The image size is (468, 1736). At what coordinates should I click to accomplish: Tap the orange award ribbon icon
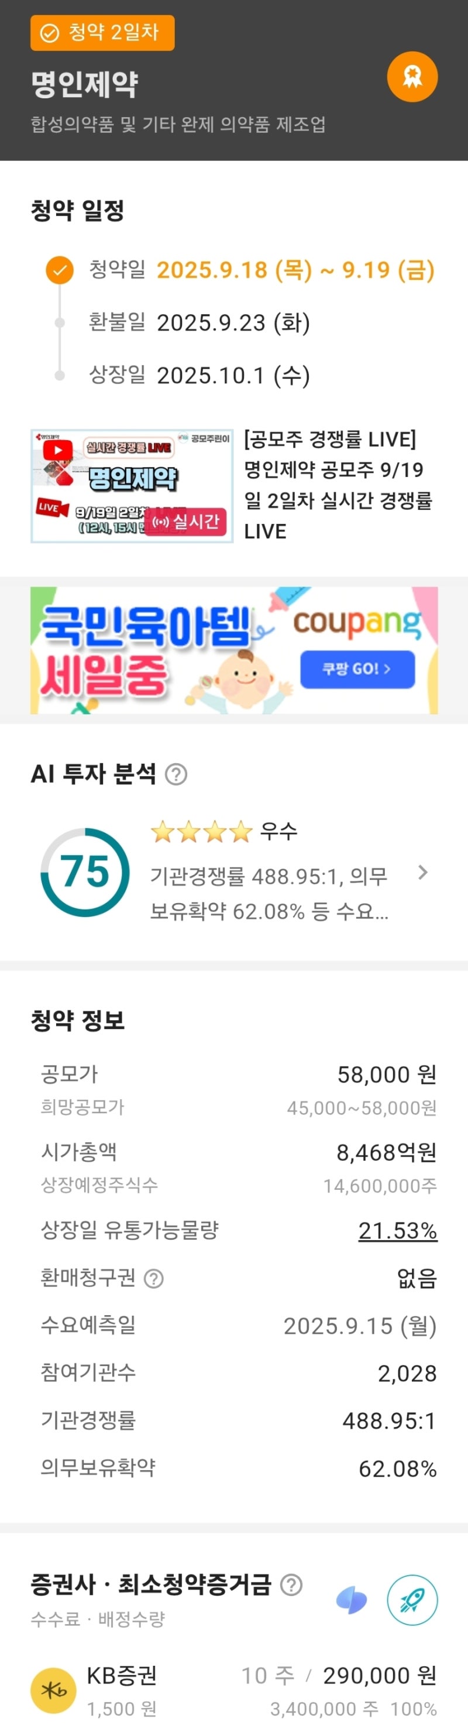pyautogui.click(x=412, y=77)
